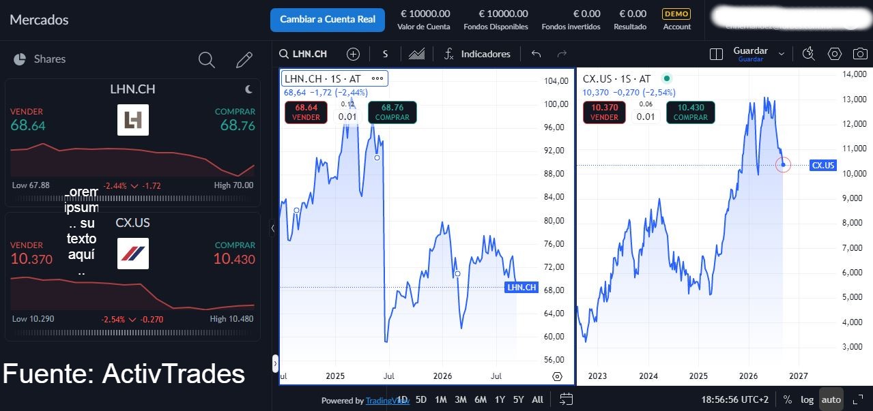Select the All time range
The height and width of the screenshot is (411, 873).
[x=537, y=399]
